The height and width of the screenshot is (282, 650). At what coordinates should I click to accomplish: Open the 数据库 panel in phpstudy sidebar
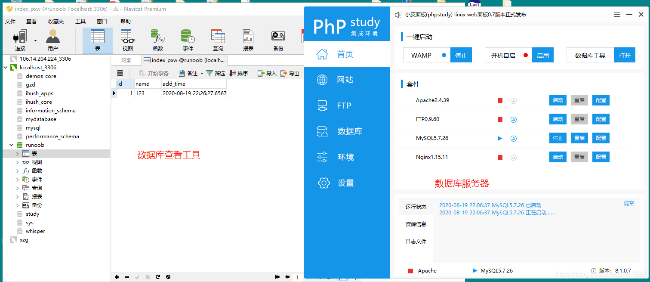tap(347, 131)
